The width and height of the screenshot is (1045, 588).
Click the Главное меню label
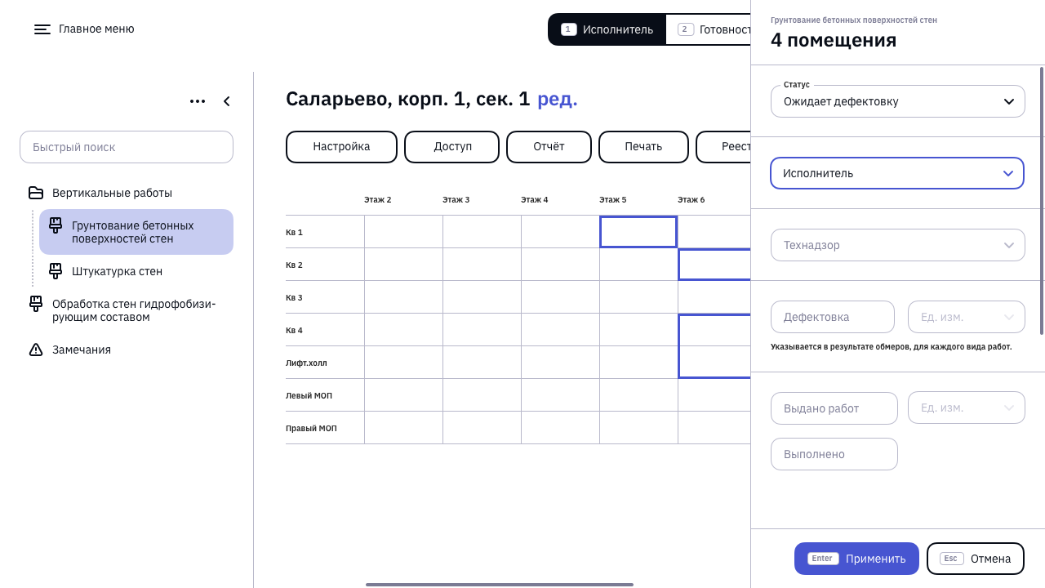(x=96, y=29)
